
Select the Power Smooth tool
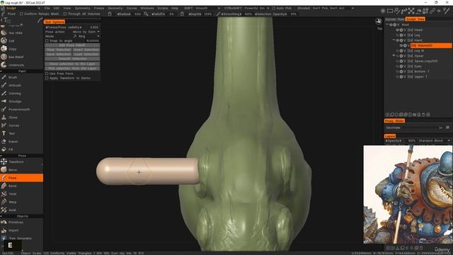(19, 110)
